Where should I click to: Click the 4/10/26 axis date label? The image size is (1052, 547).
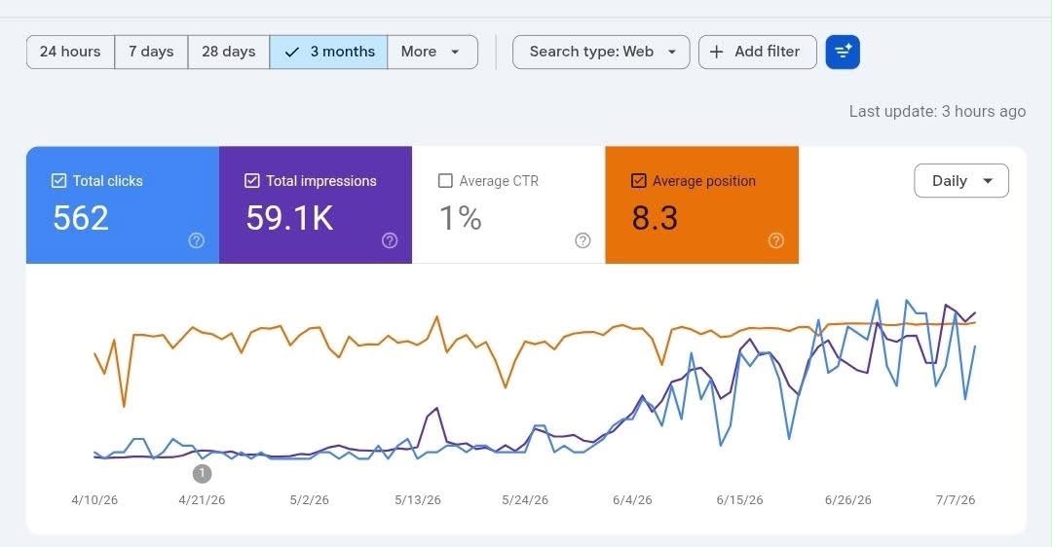click(x=94, y=500)
